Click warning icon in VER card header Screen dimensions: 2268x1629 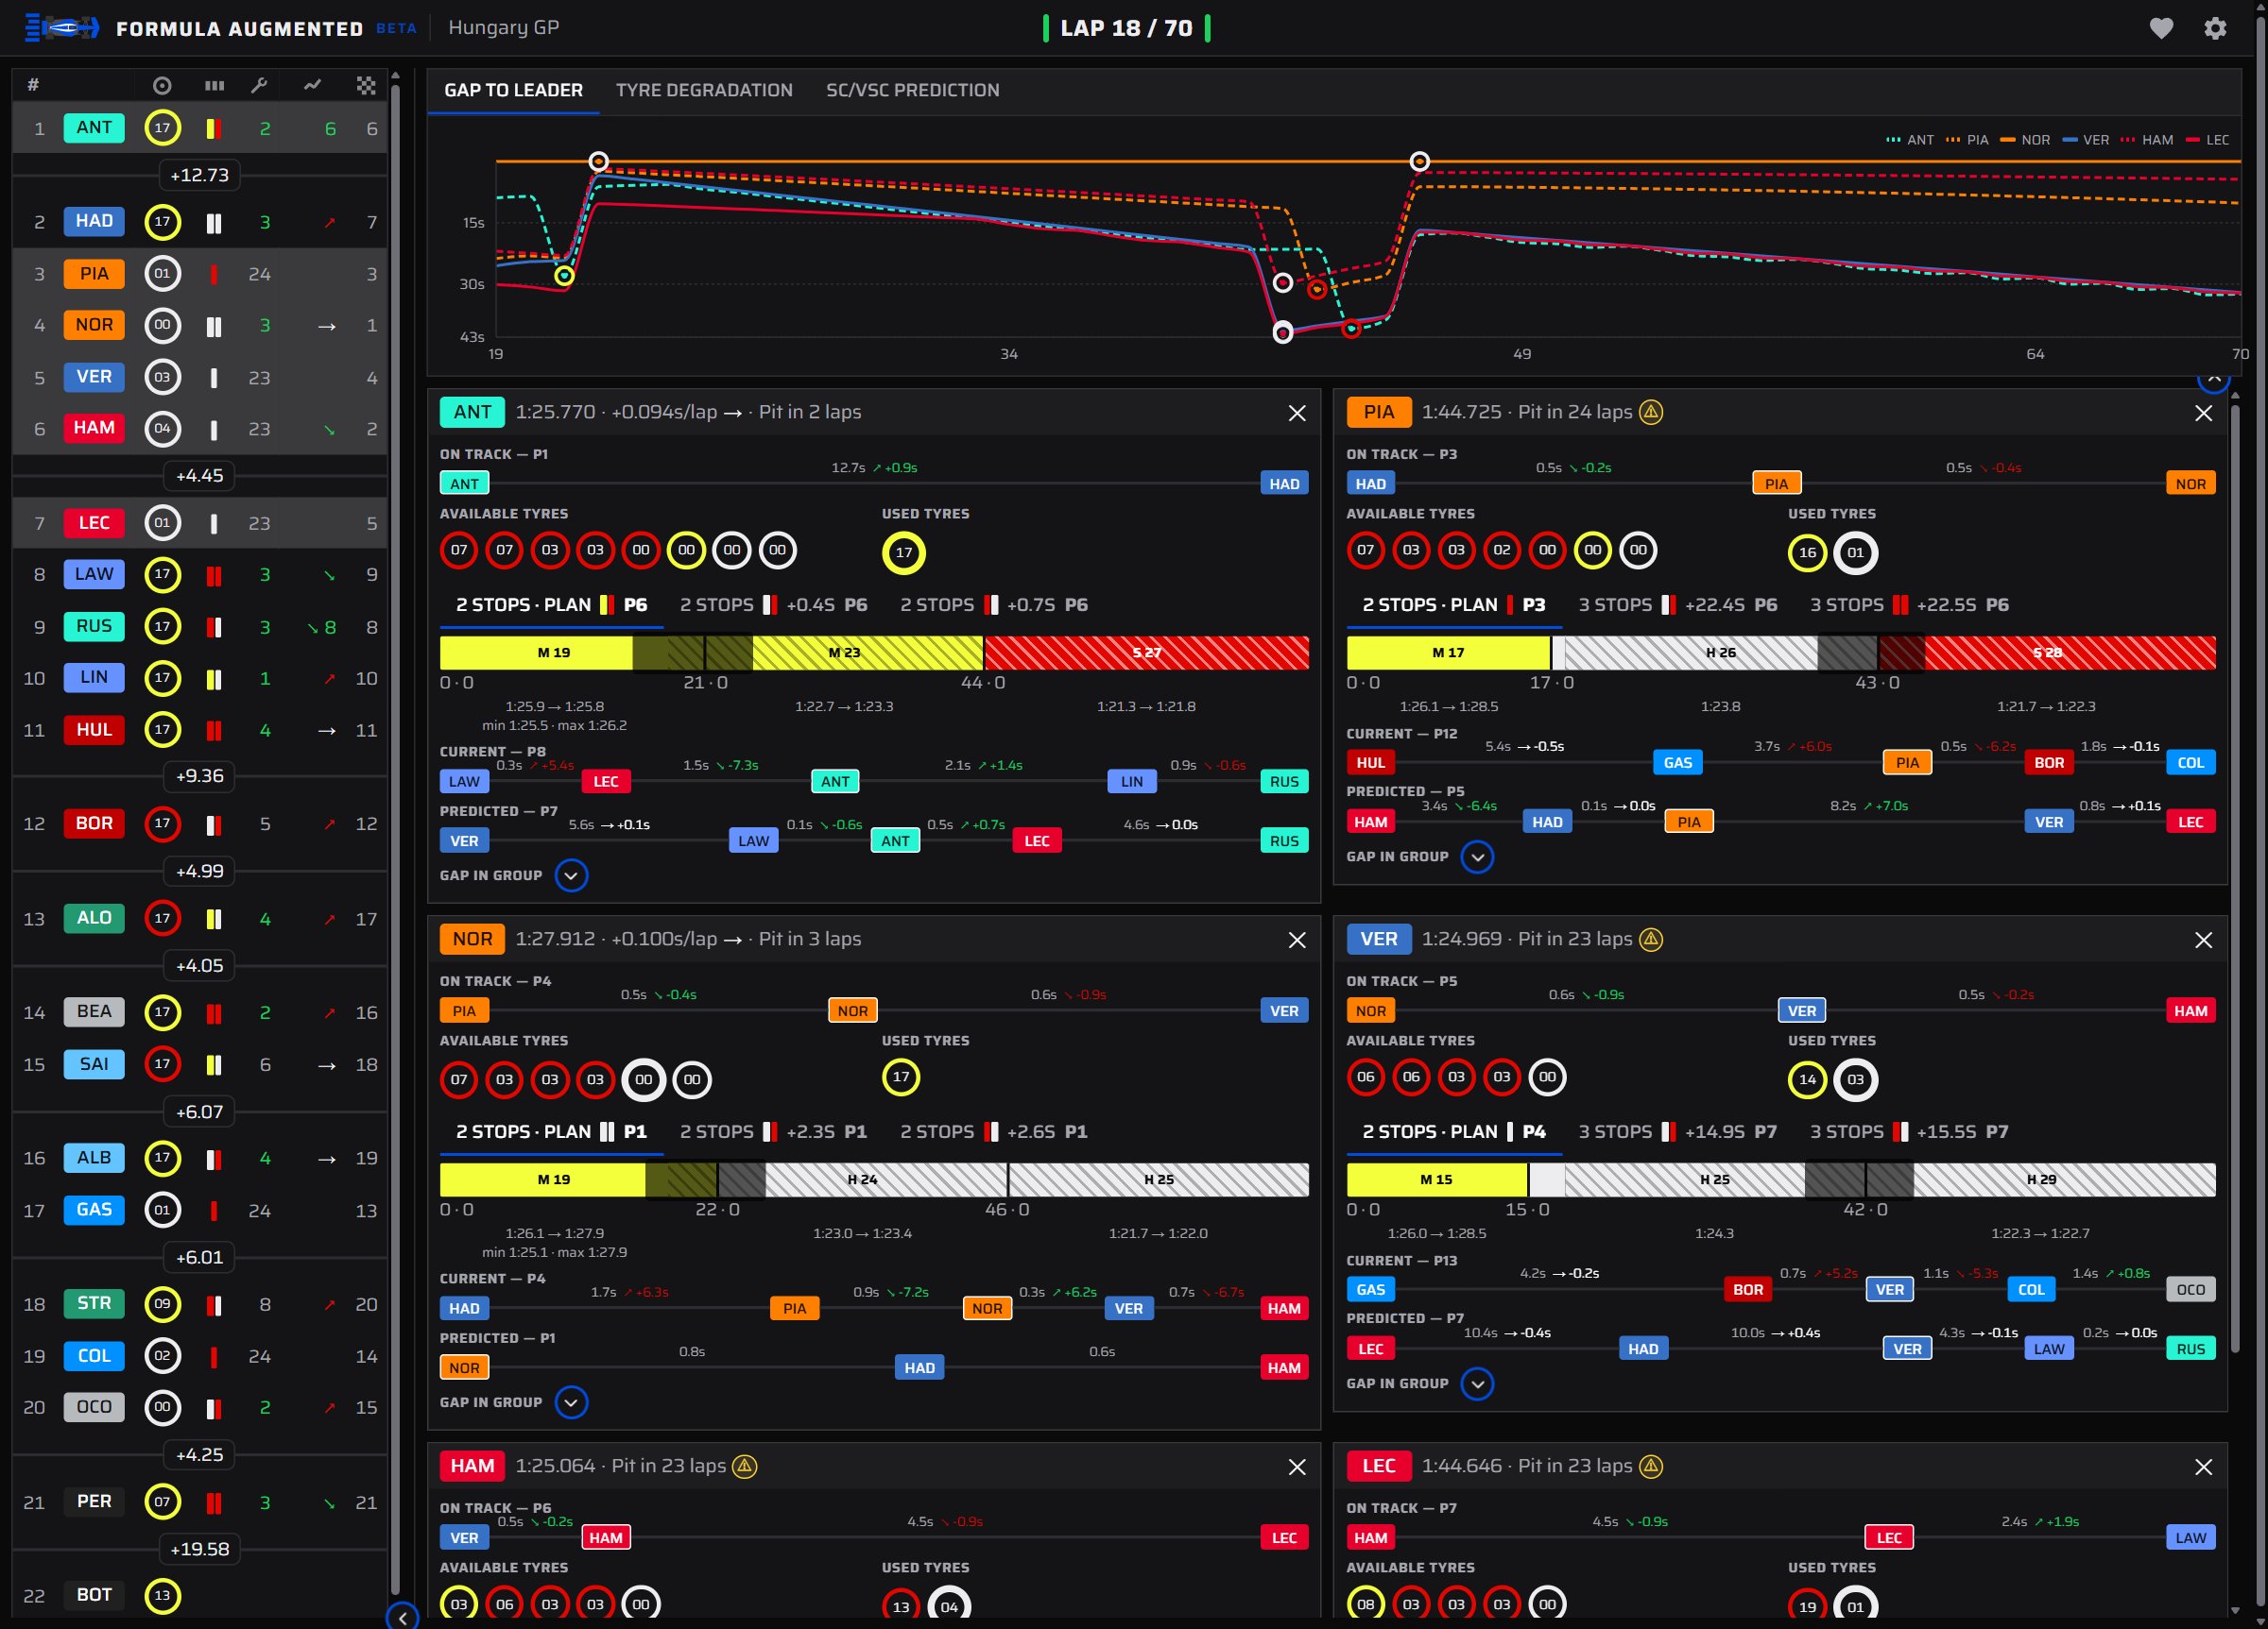coord(1651,939)
